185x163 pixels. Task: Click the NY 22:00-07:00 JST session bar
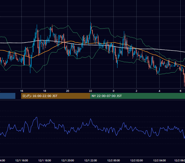tap(137, 96)
